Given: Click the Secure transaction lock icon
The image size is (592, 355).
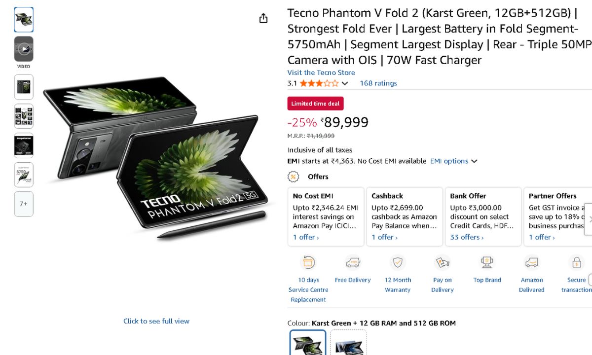Looking at the screenshot, I should (x=576, y=262).
